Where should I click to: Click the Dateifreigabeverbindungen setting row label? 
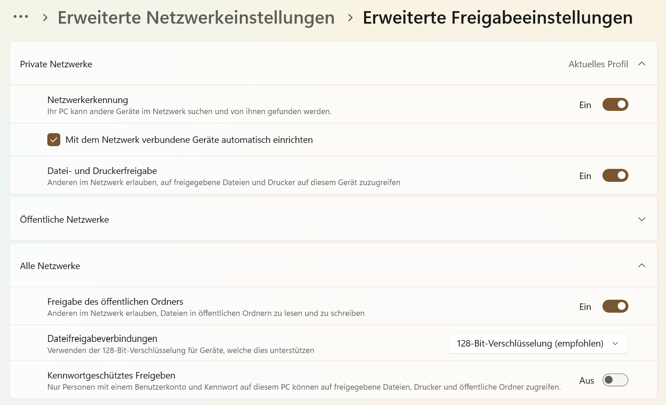(x=102, y=339)
